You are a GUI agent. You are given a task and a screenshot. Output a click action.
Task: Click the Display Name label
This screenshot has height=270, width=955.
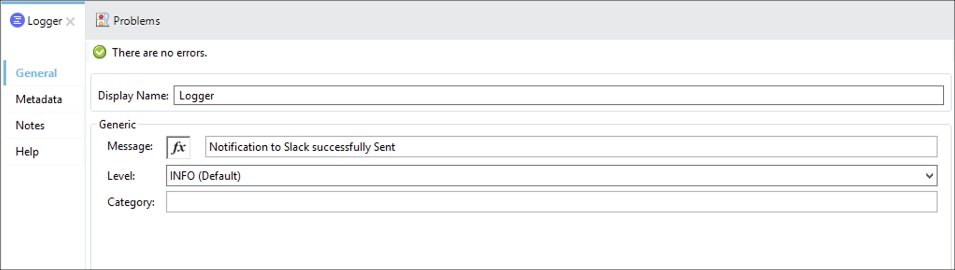pos(133,95)
